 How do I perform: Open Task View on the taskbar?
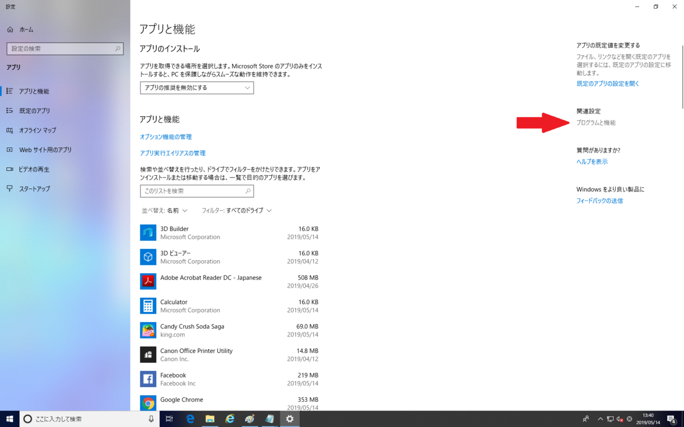point(169,418)
